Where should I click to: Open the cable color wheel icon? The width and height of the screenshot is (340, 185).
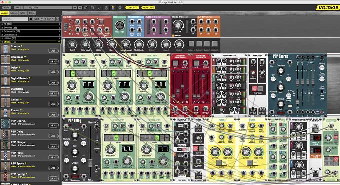113,8
